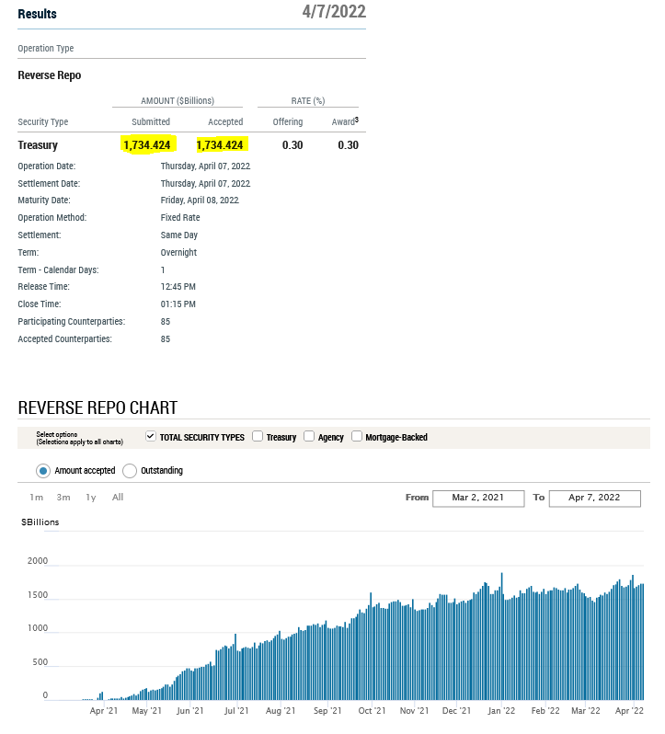Click the Maturity Date value Friday, April 08, 2022
The width and height of the screenshot is (665, 734).
[200, 201]
